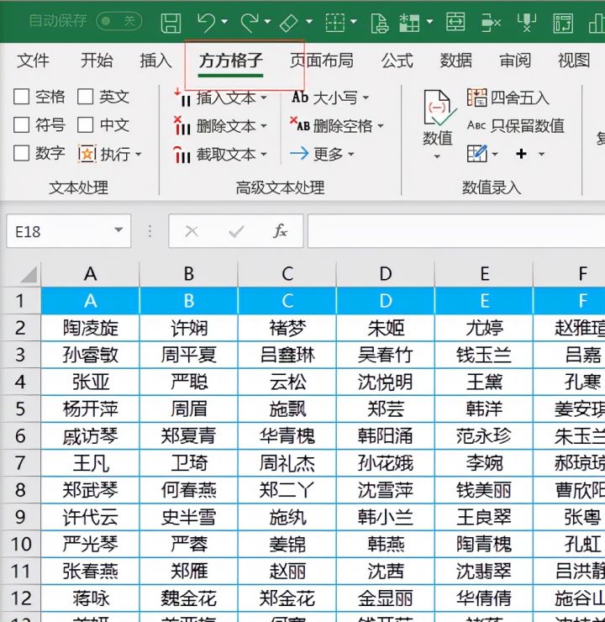Click the fx insert function icon
This screenshot has height=622, width=605.
click(x=280, y=231)
